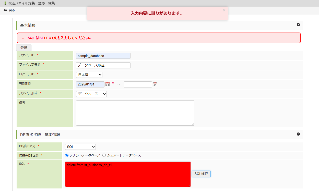319x191 pixels.
Task: Click the ファイルID input field
Action: (x=103, y=56)
